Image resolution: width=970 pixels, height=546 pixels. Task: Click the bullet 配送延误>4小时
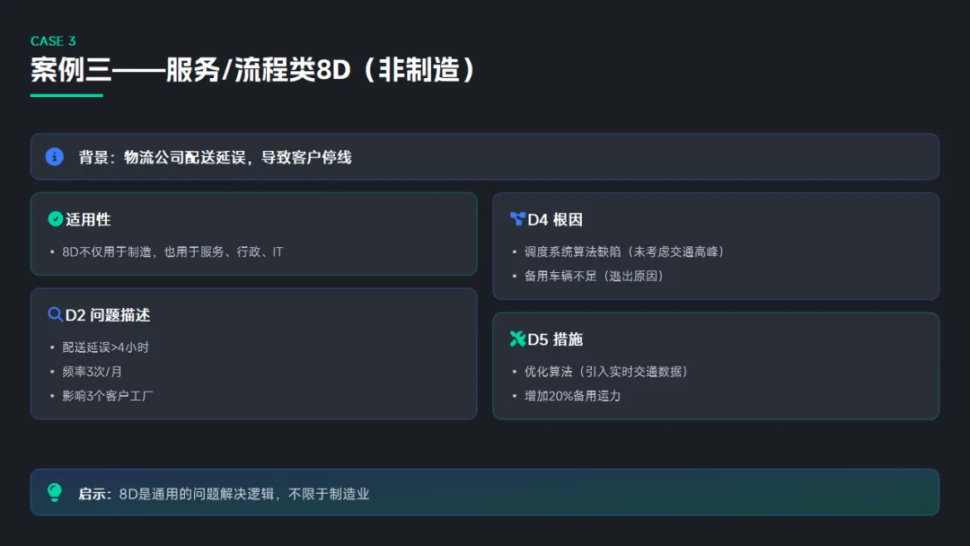105,347
